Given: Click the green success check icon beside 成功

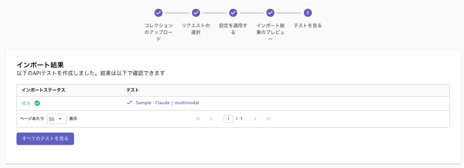Looking at the screenshot, I should pyautogui.click(x=37, y=103).
